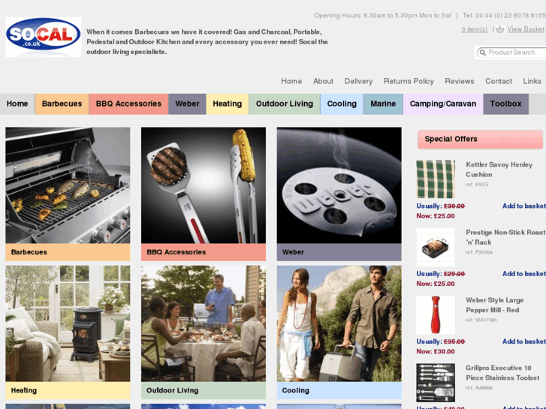Image resolution: width=546 pixels, height=409 pixels.
Task: Open the Weber kettle vent image tile
Action: [339, 185]
